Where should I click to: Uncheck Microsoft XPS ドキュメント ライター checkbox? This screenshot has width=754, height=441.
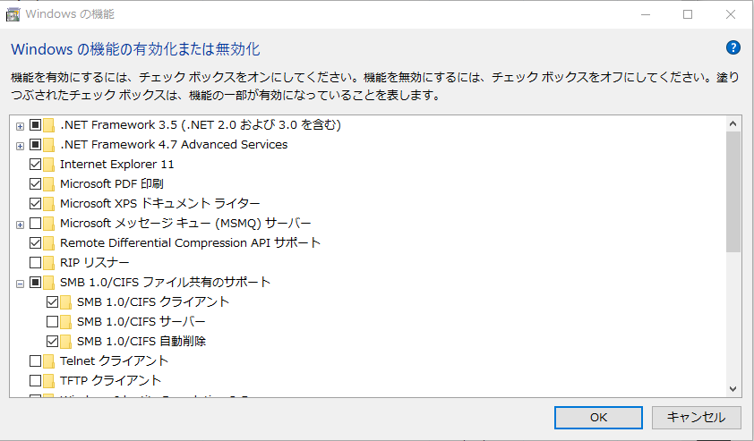(35, 204)
